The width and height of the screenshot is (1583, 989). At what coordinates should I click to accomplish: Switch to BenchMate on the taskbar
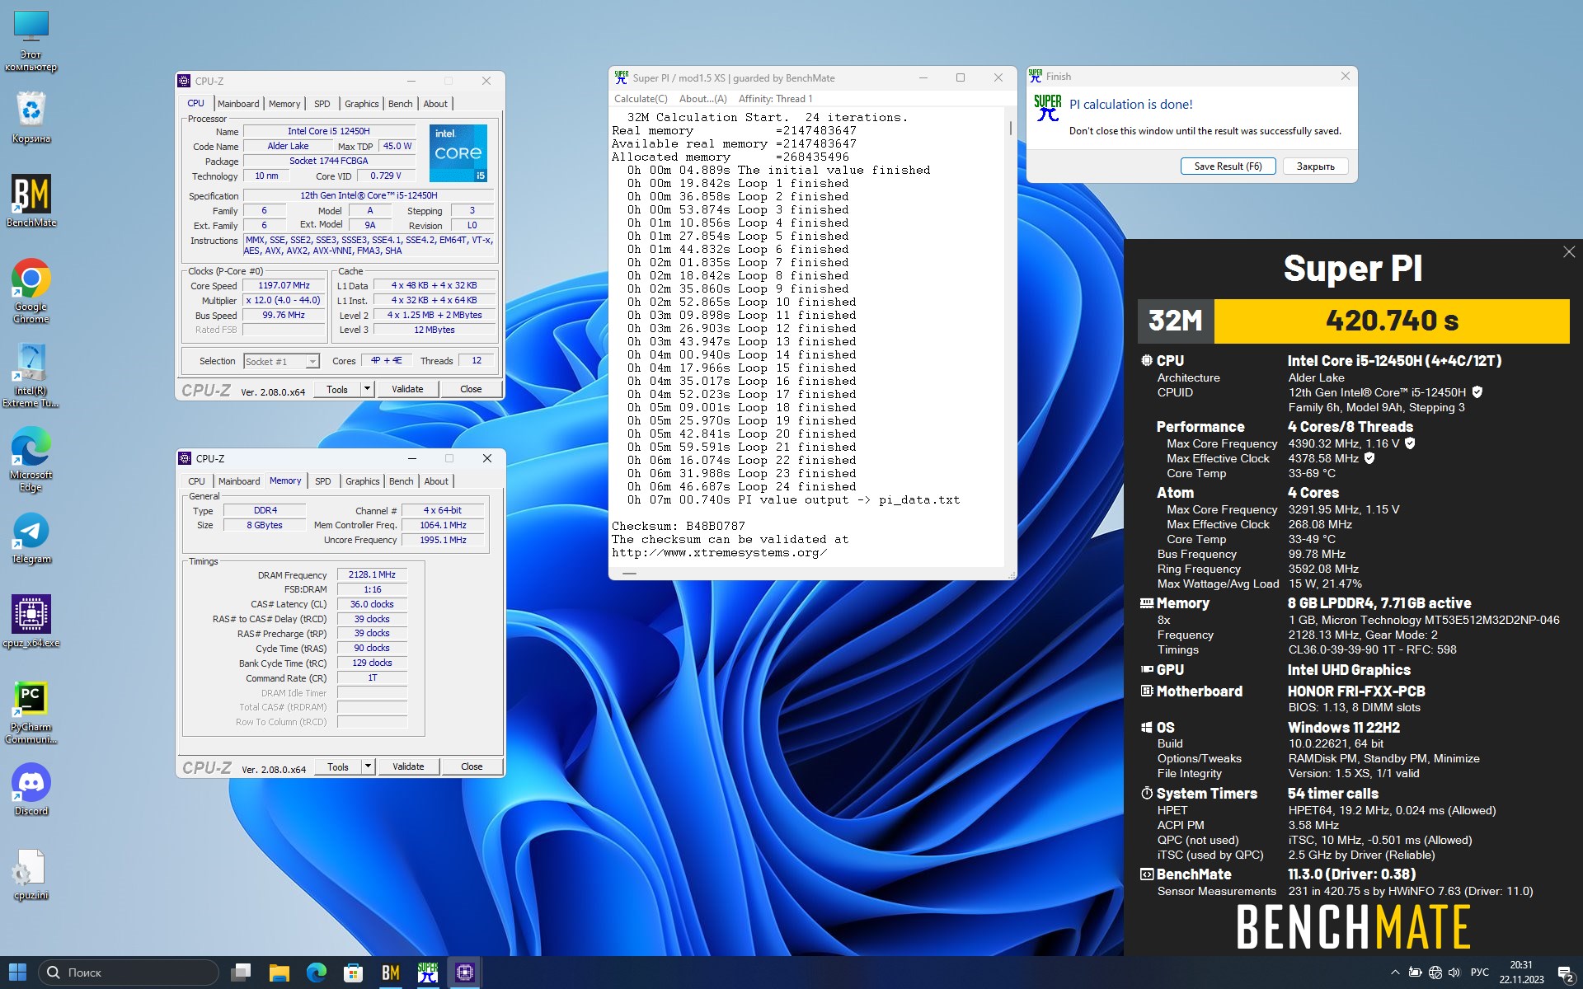tap(391, 973)
